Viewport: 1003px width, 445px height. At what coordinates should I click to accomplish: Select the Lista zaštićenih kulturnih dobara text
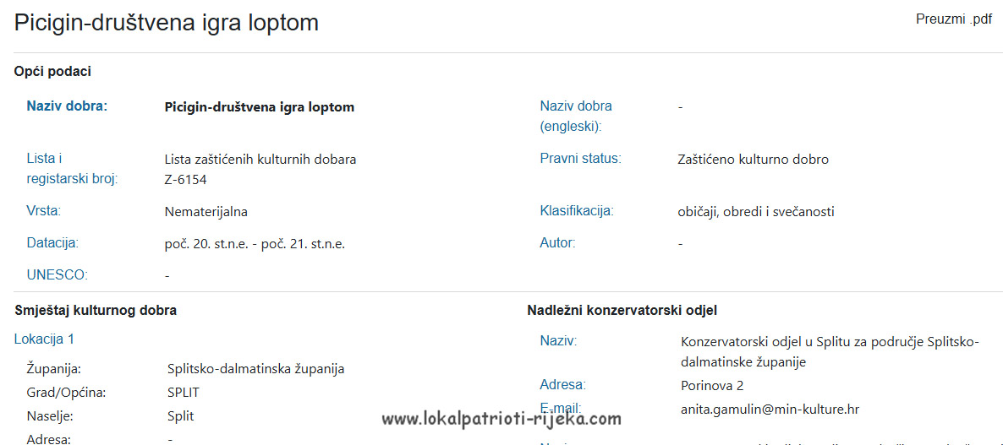[260, 159]
